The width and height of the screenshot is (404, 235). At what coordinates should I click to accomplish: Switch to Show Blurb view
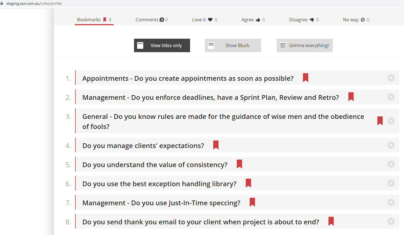click(233, 45)
